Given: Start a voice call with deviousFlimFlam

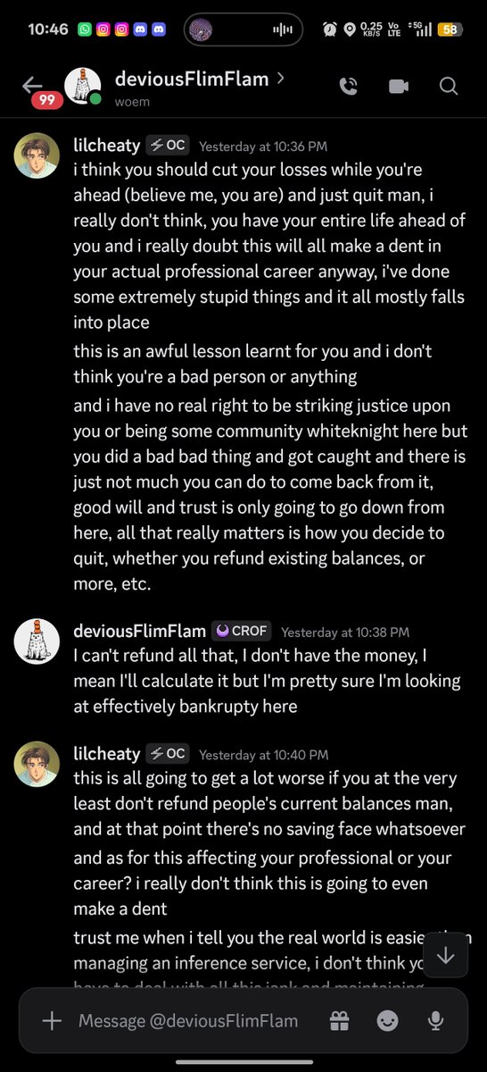Looking at the screenshot, I should tap(349, 86).
